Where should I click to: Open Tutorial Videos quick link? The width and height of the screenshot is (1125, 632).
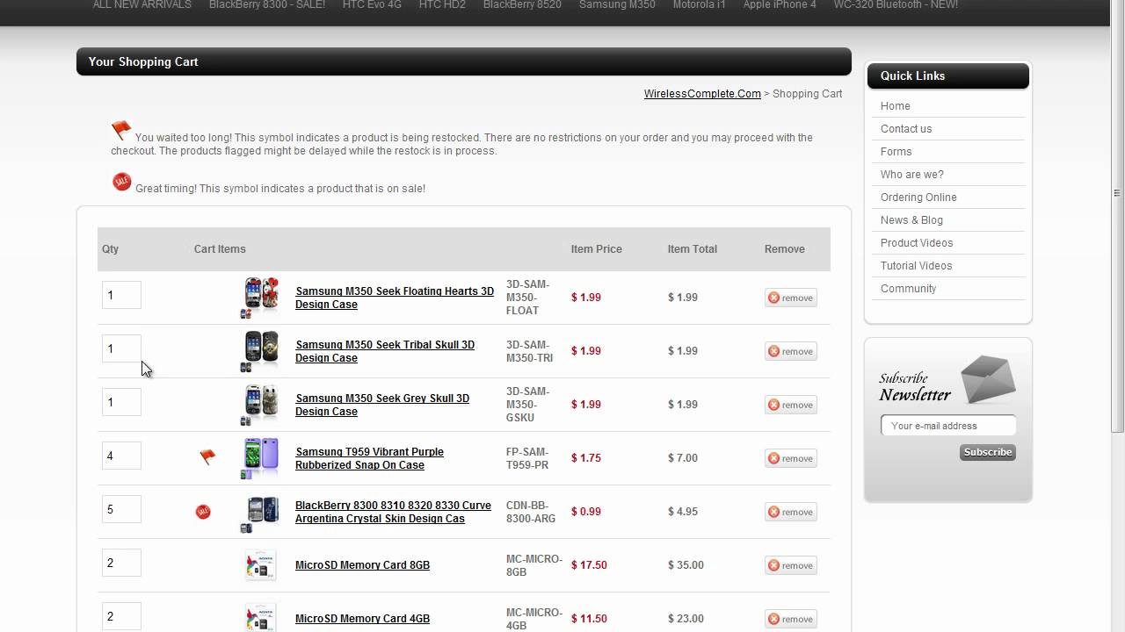[917, 266]
